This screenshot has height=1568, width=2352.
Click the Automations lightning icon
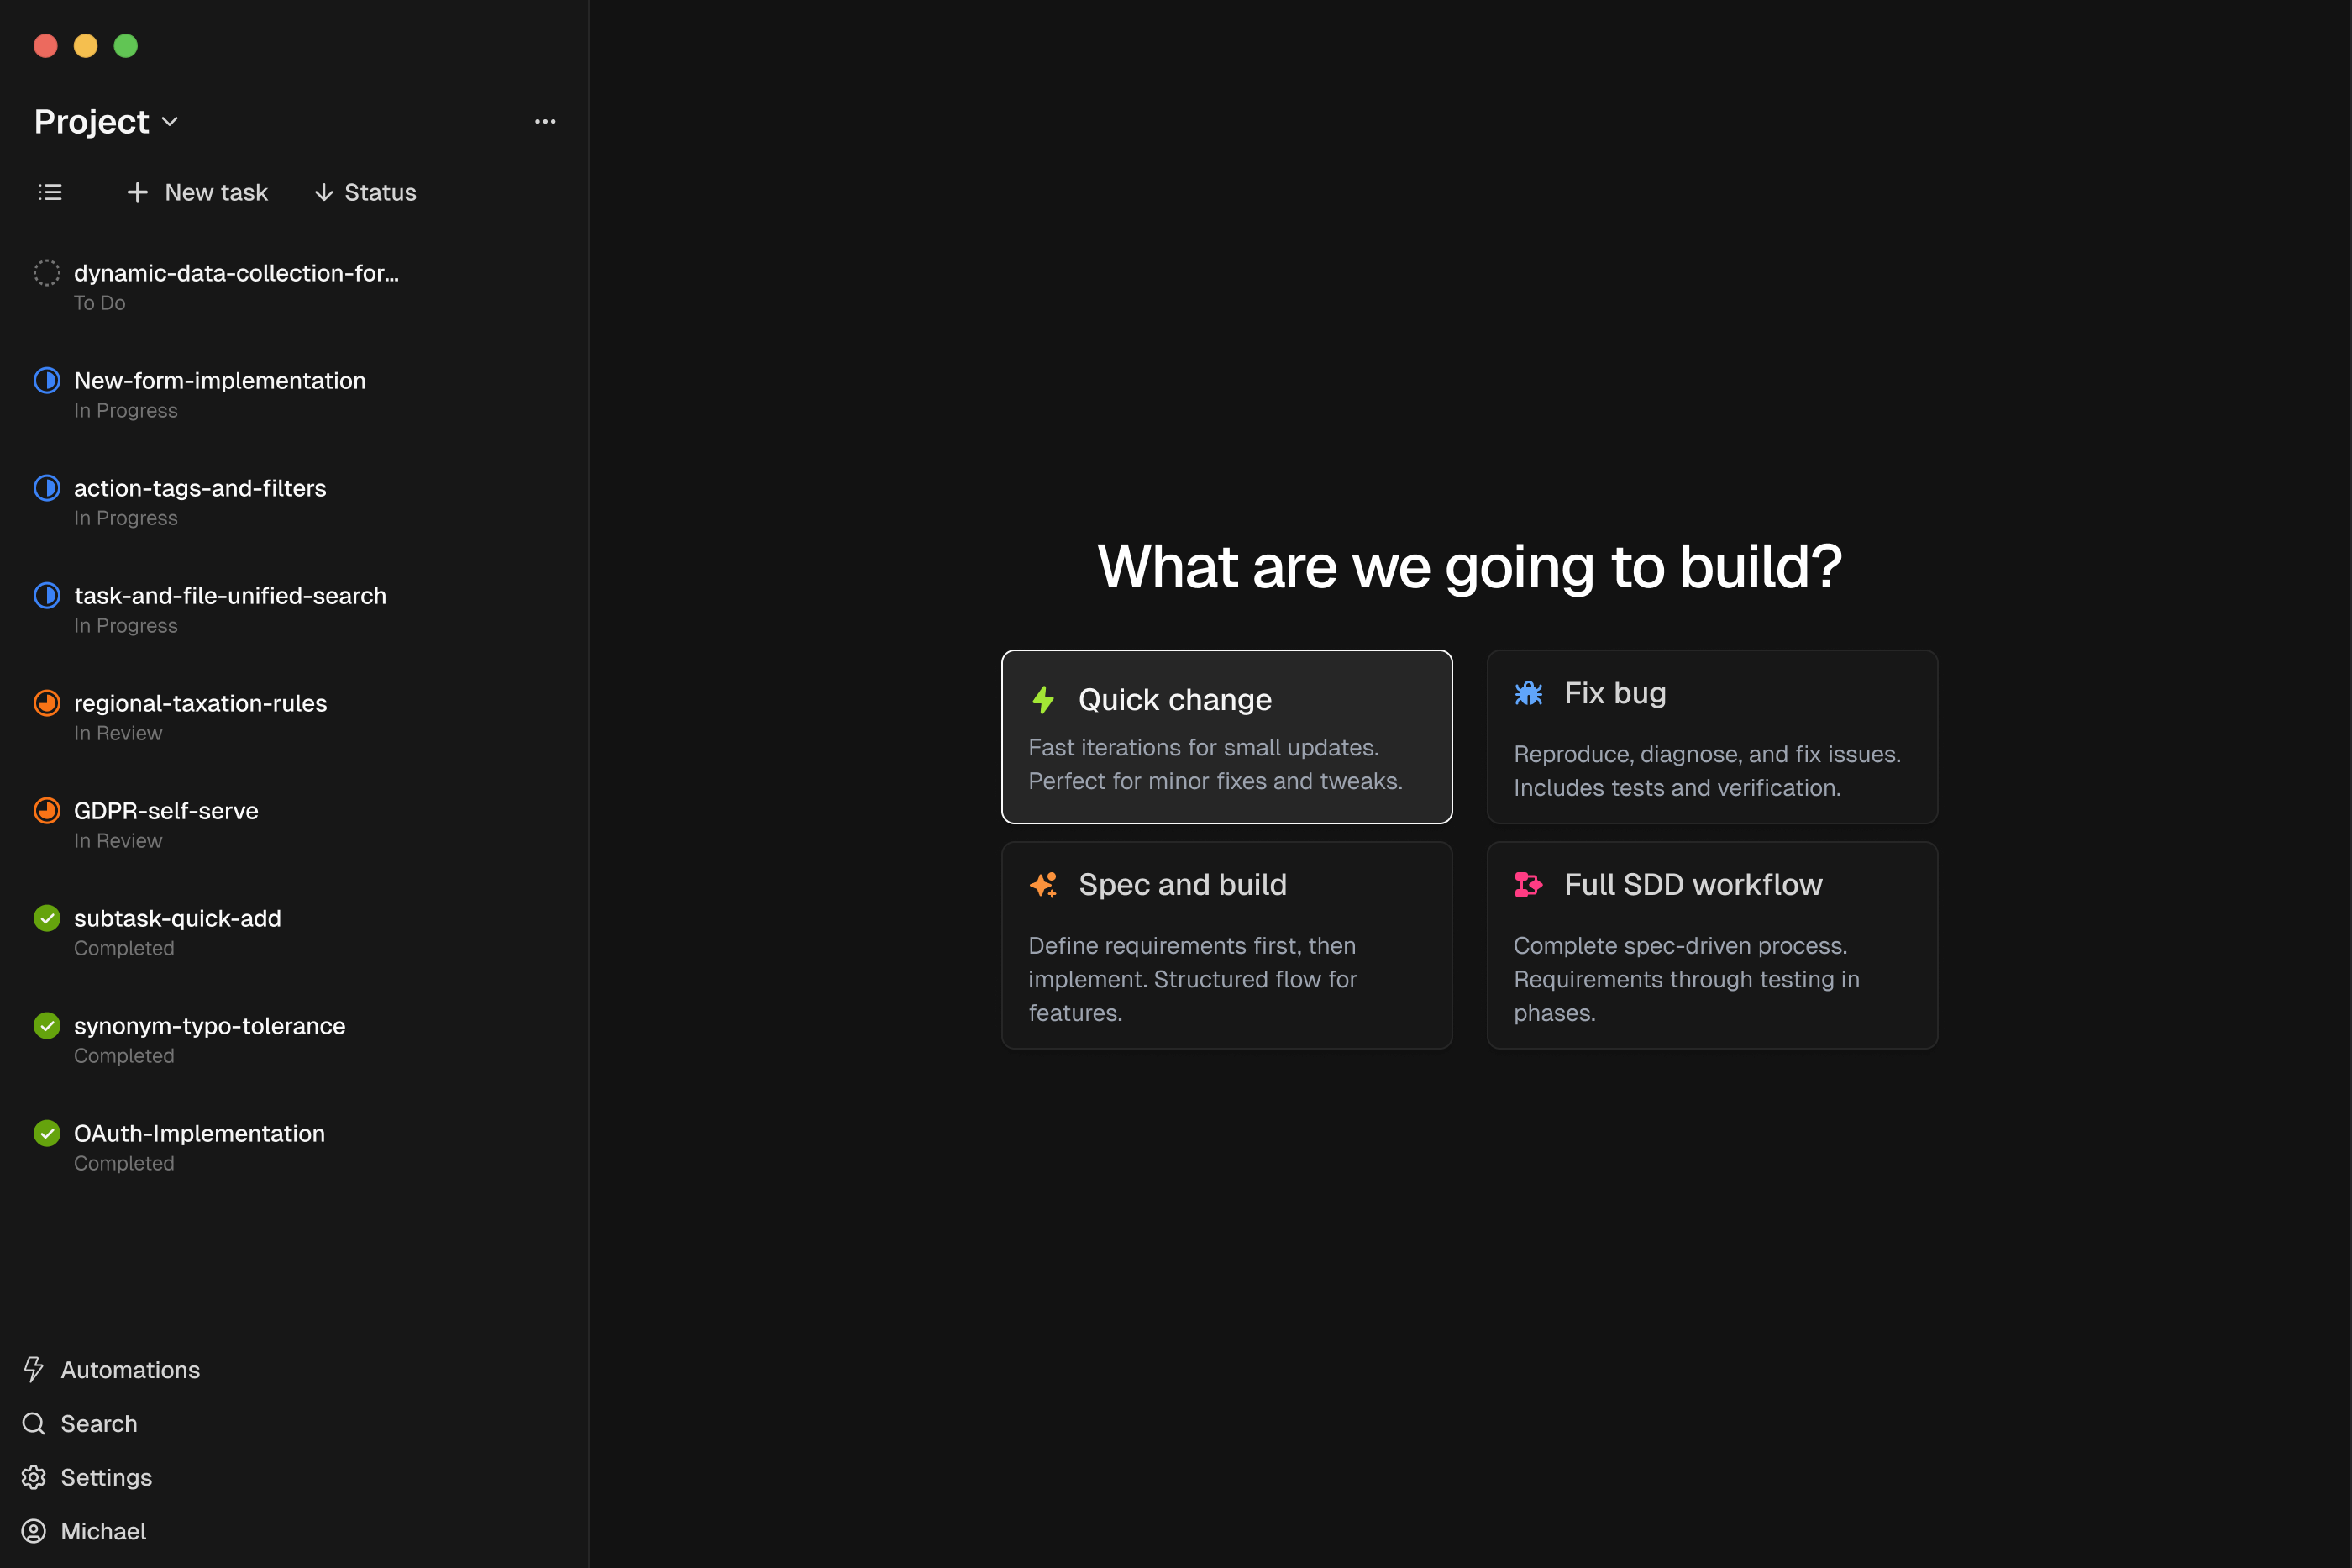[x=34, y=1369]
